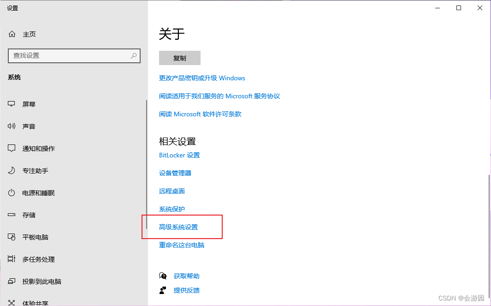Click the 高级系统设置 link
Screen dimensions: 491x306
[x=179, y=227]
